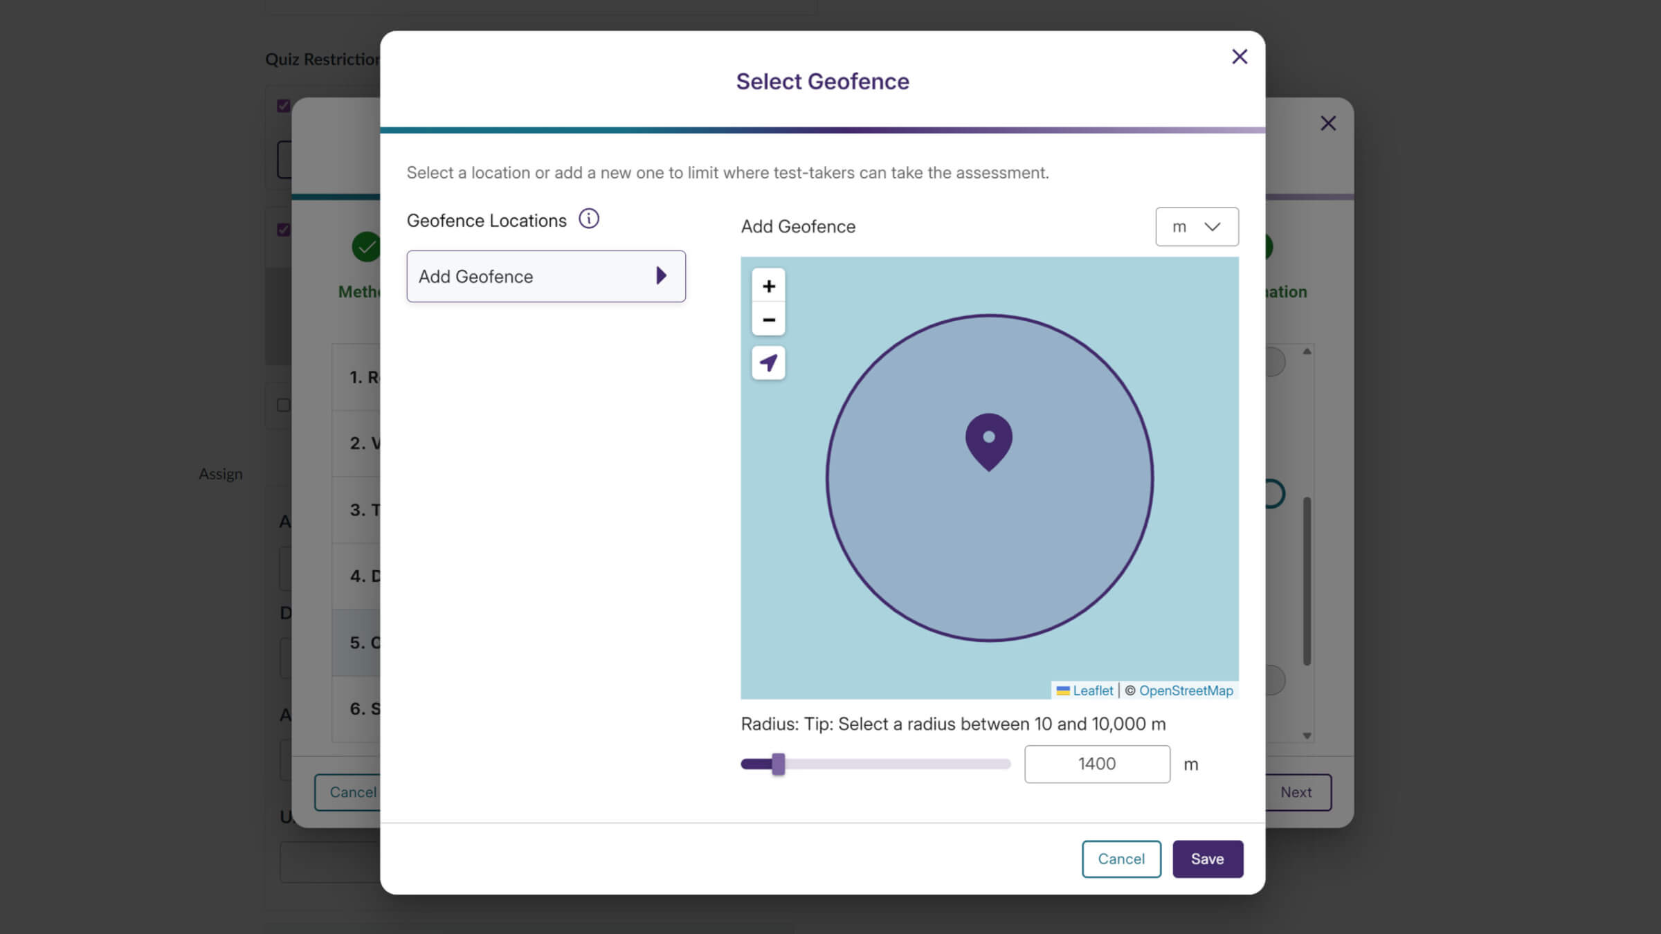Use the locate-me arrow on the map

pyautogui.click(x=768, y=363)
